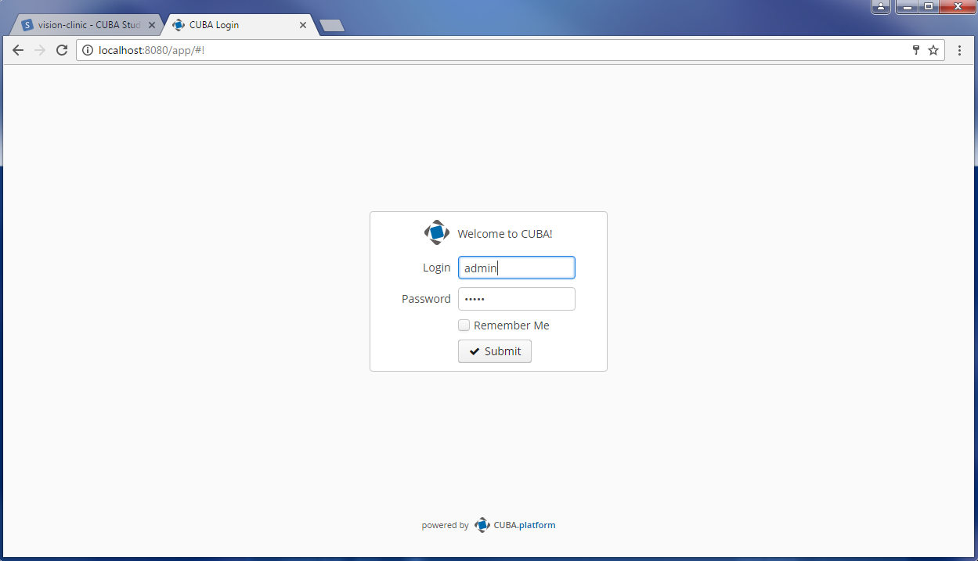
Task: Click the CUBA logo beside Welcome text
Action: 437,232
